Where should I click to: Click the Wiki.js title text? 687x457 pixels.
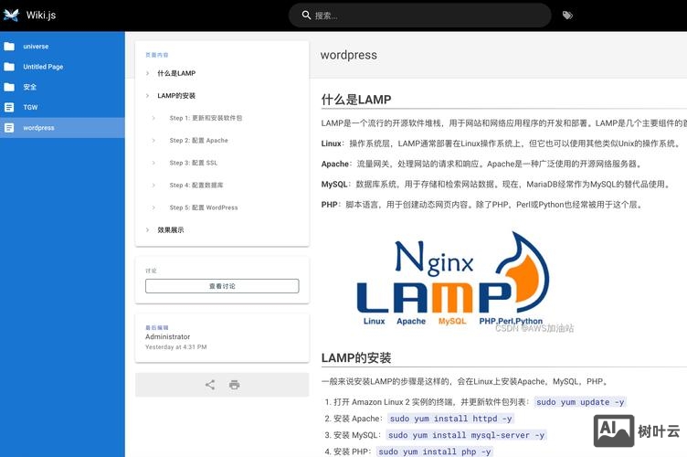pyautogui.click(x=41, y=15)
